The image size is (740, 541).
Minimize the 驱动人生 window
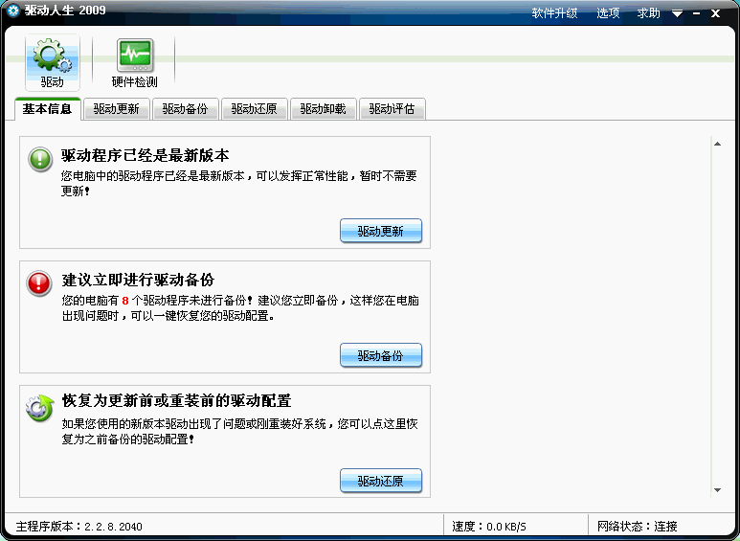tap(697, 13)
